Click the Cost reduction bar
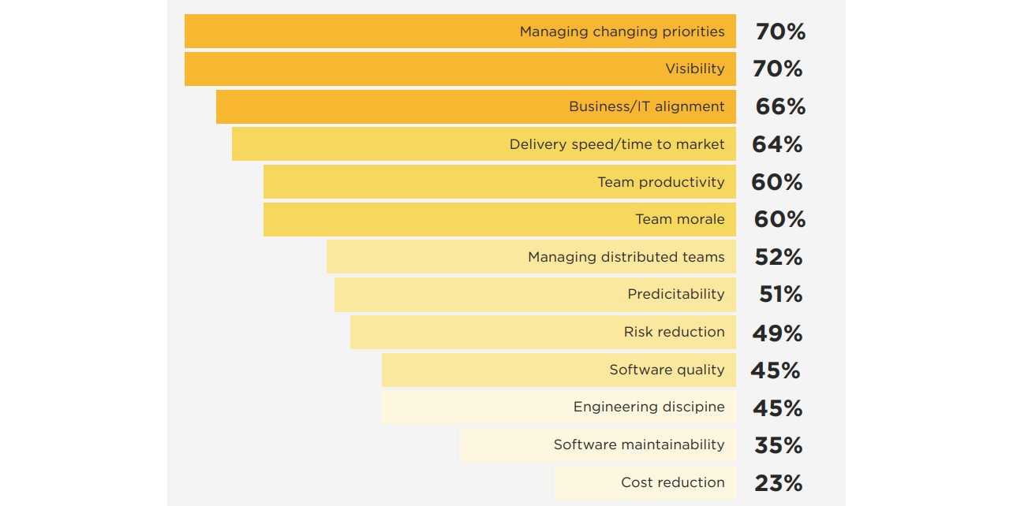 tap(645, 482)
